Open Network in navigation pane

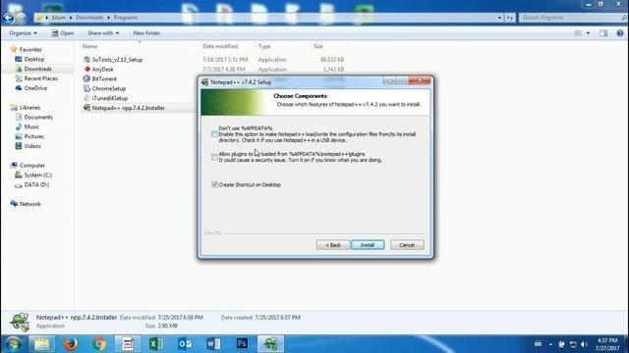30,204
